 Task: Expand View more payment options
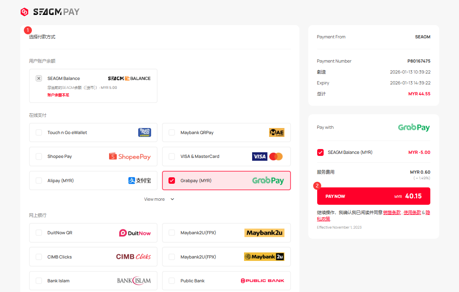pyautogui.click(x=154, y=199)
